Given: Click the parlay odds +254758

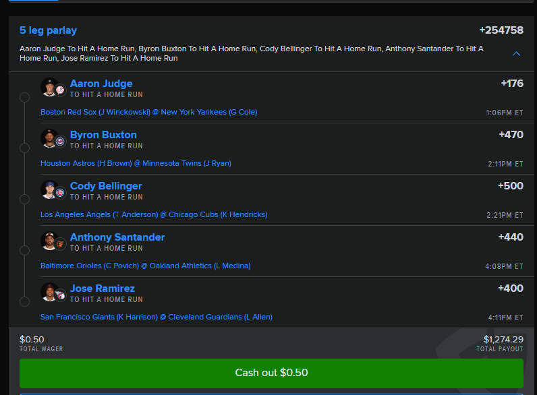Looking at the screenshot, I should (x=501, y=30).
